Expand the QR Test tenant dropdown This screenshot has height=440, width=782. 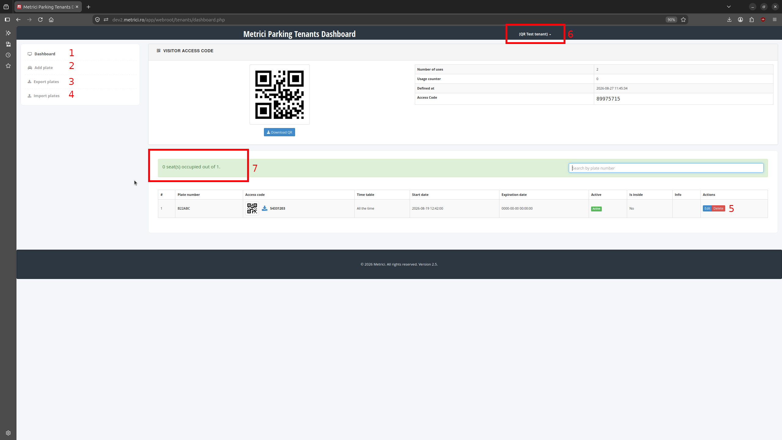(x=535, y=34)
